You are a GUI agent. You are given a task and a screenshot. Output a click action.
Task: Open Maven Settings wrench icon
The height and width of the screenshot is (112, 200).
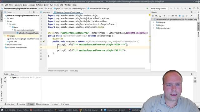pyautogui.click(x=191, y=16)
